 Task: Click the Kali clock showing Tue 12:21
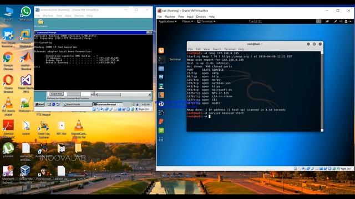255,22
